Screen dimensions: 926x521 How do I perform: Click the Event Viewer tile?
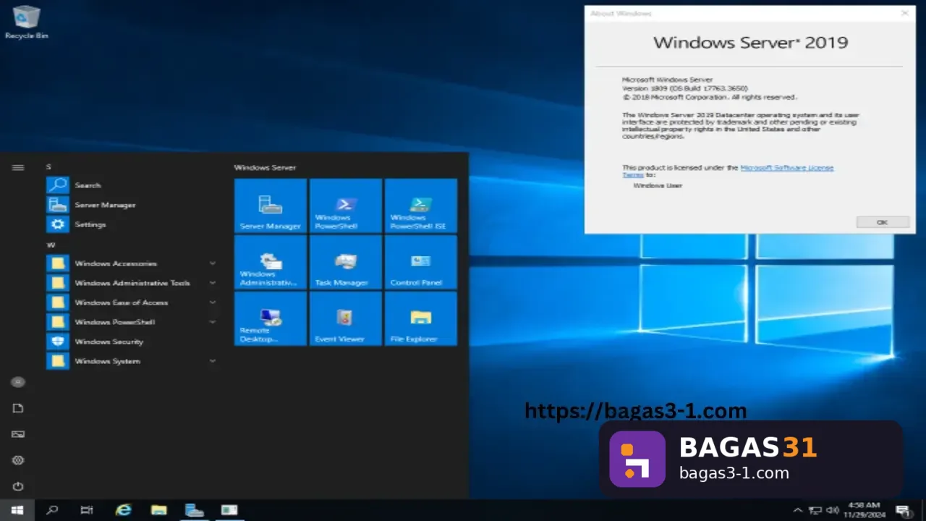346,318
